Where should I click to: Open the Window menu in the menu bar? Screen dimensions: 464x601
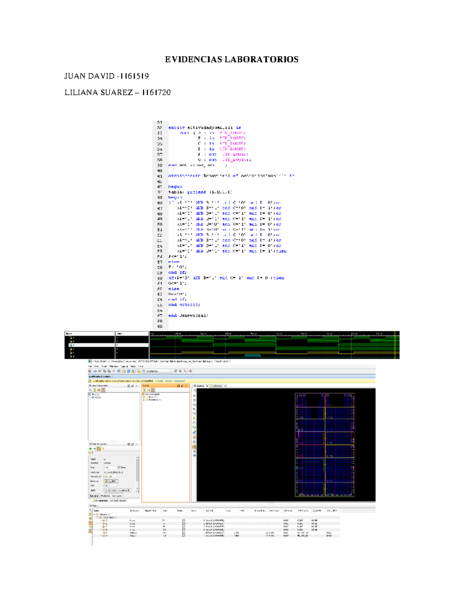click(114, 366)
